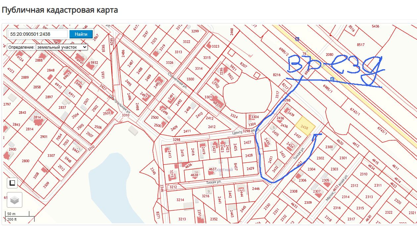
Task: Click the 'Публичная кадастровая карта' heading
Action: click(x=60, y=10)
